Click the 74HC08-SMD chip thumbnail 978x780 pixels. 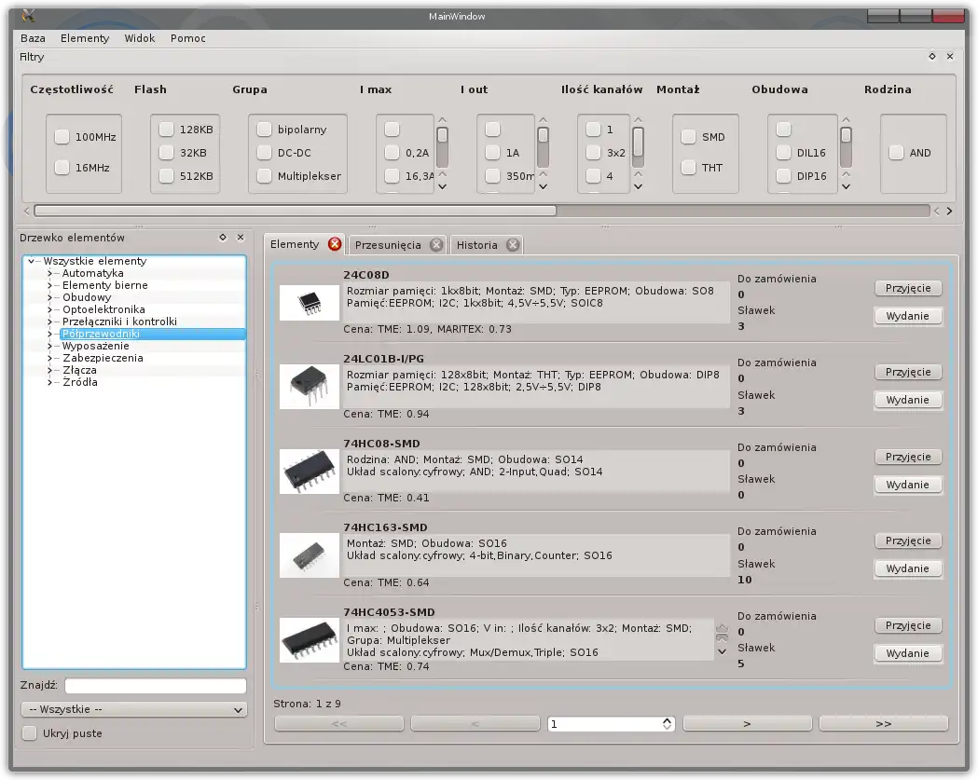pos(310,472)
